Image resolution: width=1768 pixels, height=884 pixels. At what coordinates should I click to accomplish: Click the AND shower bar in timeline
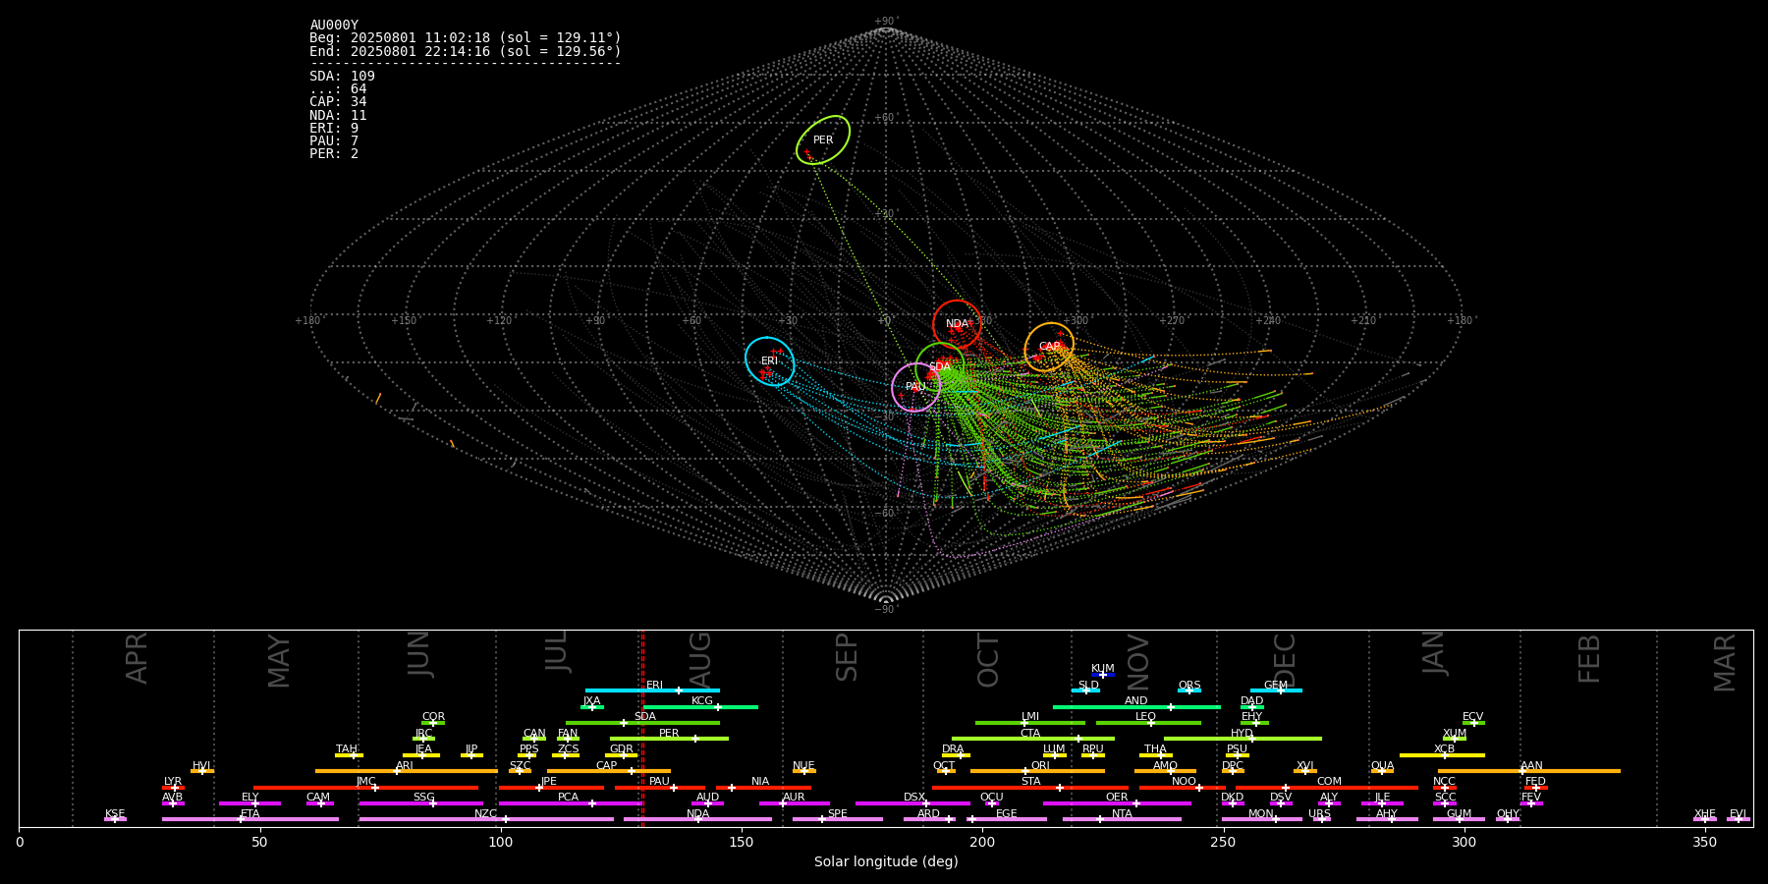pyautogui.click(x=1136, y=706)
